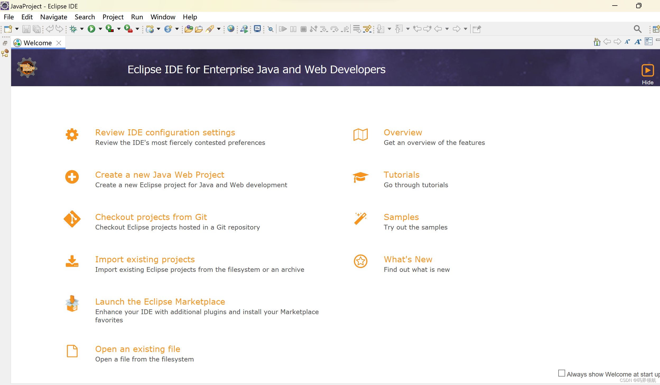Click the Debug bug icon
The height and width of the screenshot is (385, 660).
click(x=73, y=29)
